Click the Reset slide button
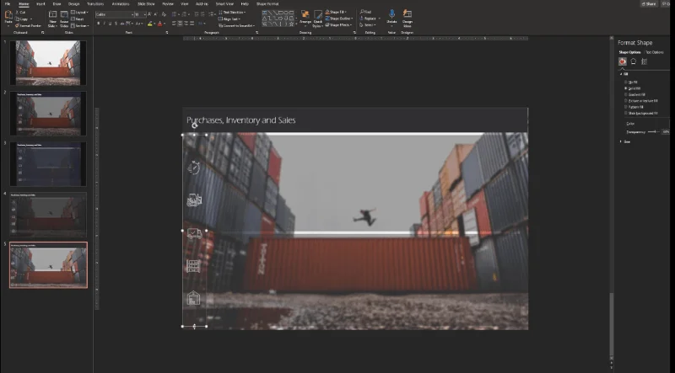This screenshot has height=373, width=675. (x=78, y=19)
